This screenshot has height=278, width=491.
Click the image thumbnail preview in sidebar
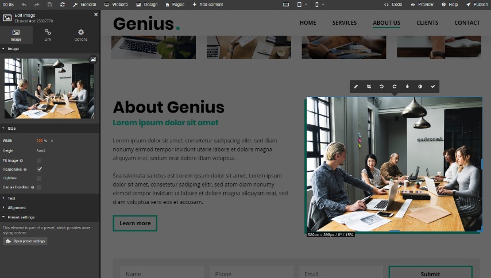coord(49,88)
